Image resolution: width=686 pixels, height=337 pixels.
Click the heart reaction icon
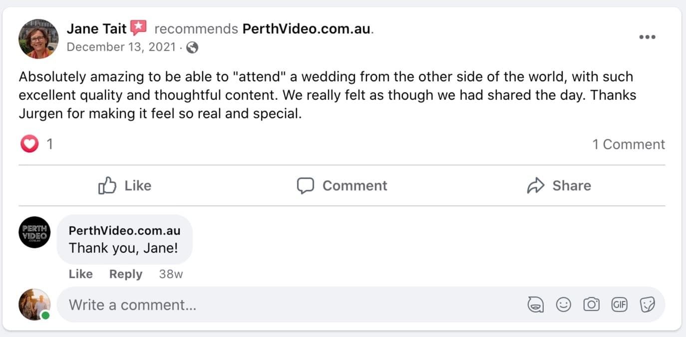tap(29, 145)
